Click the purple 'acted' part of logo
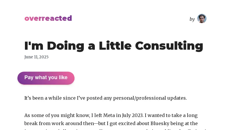 (63, 18)
